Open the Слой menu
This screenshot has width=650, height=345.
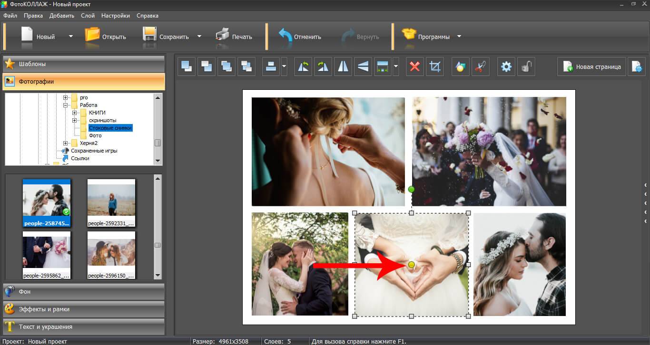tap(88, 16)
